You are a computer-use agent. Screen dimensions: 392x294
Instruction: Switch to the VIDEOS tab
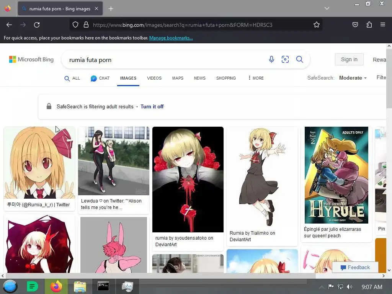154,78
